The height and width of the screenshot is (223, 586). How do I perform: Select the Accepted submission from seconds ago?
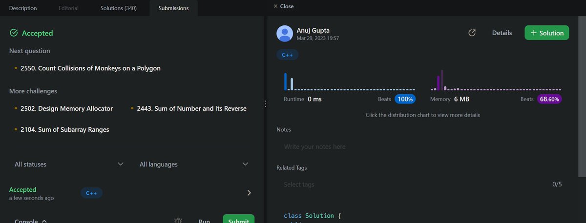(x=131, y=193)
